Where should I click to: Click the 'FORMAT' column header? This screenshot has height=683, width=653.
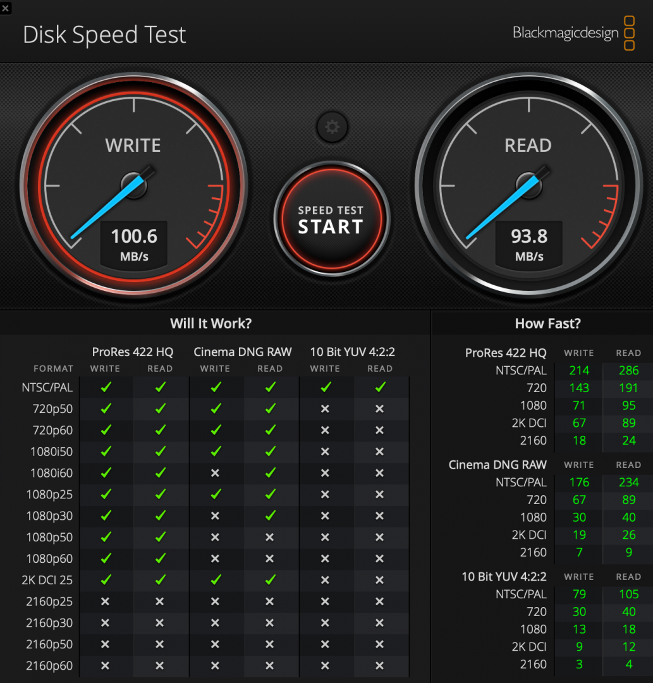[54, 369]
